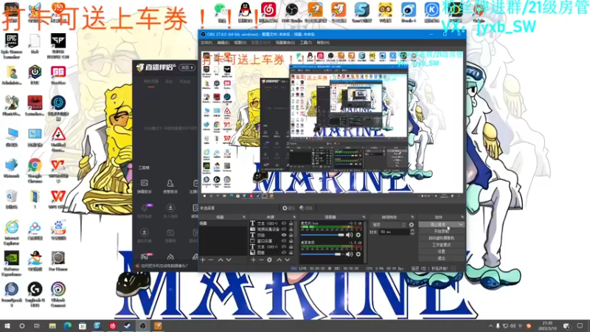
Task: Click the 退出 exit button
Action: tap(441, 258)
